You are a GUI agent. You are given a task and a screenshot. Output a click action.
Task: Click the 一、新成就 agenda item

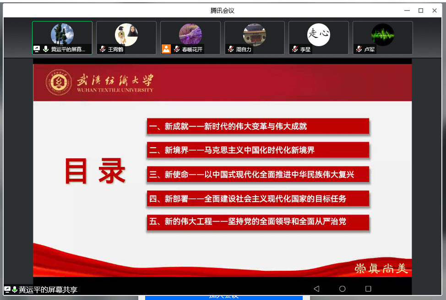pos(258,127)
